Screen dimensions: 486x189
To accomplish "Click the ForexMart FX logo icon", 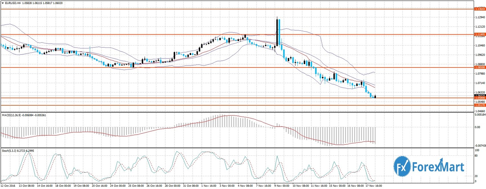I will pyautogui.click(x=402, y=166).
